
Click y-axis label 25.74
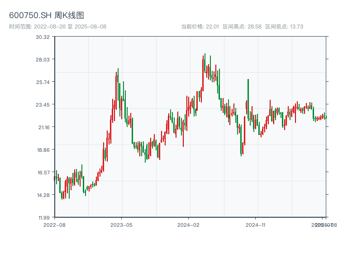pyautogui.click(x=43, y=82)
